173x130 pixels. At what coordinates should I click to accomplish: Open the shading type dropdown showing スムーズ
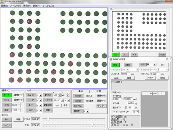pos(62,101)
